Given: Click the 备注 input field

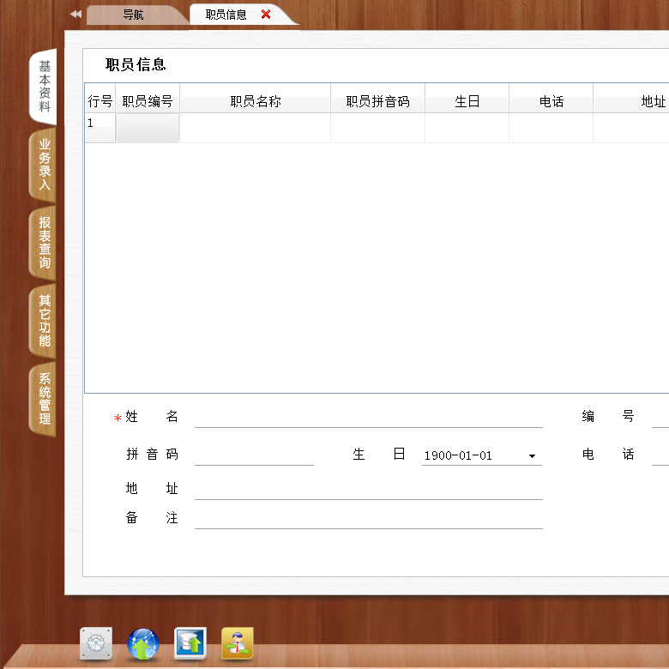Looking at the screenshot, I should tap(369, 518).
